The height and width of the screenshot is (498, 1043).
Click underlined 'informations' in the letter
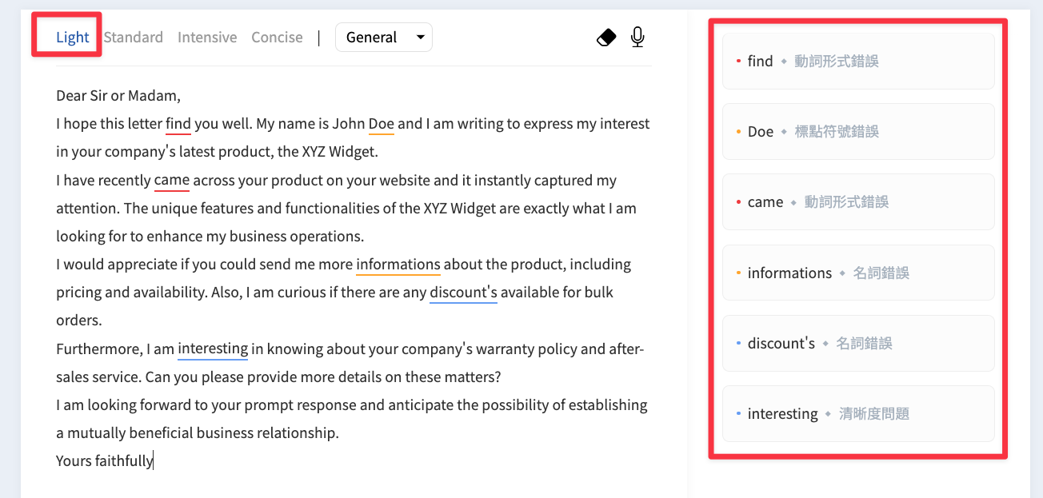coord(398,264)
